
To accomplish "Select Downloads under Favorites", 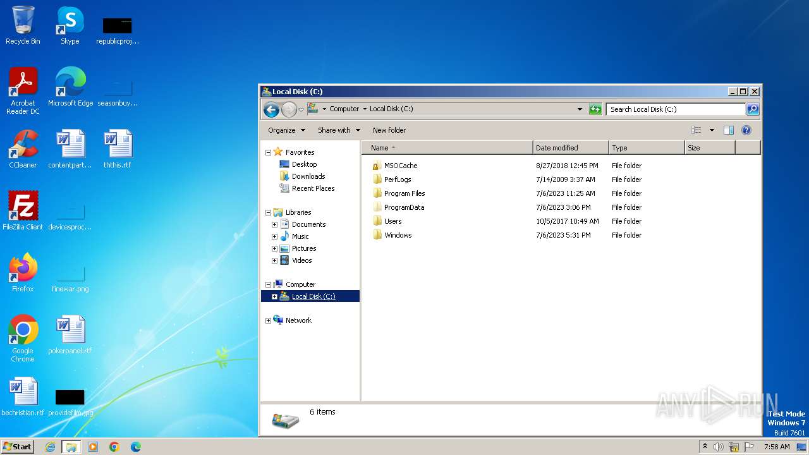I will coord(308,176).
